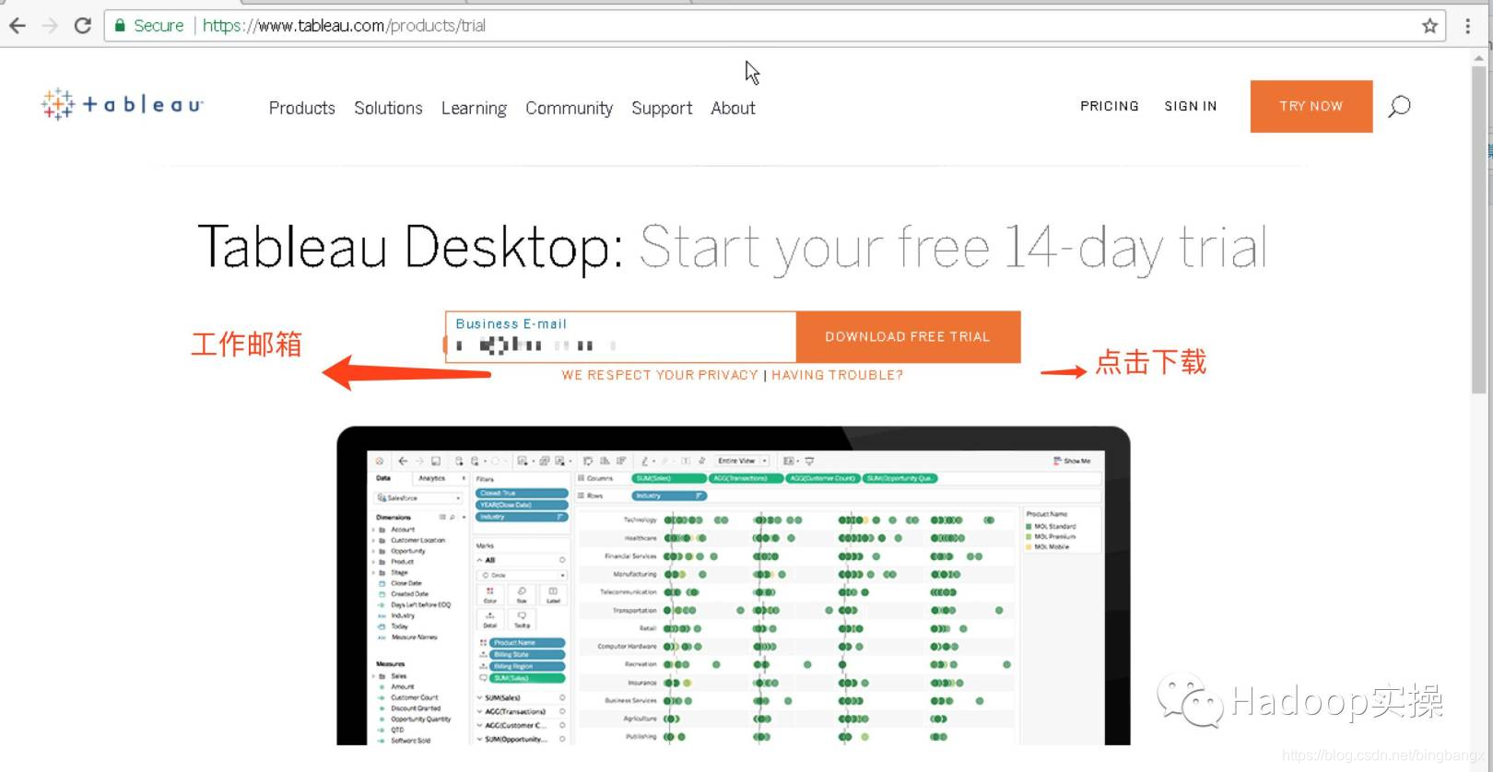
Task: Click the green secure padlock icon
Action: coord(120,26)
